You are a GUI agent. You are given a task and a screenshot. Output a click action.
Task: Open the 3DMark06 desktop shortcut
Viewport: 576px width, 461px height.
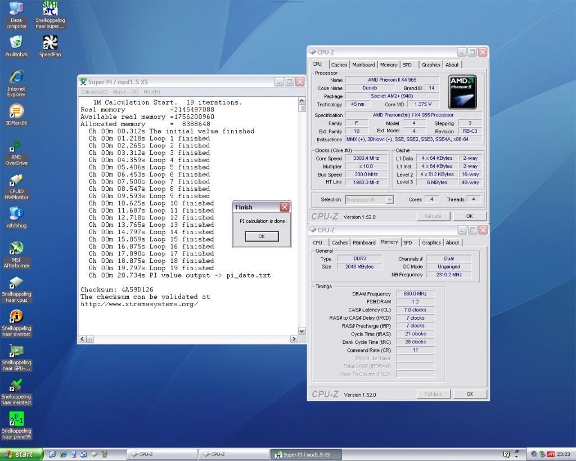16,111
